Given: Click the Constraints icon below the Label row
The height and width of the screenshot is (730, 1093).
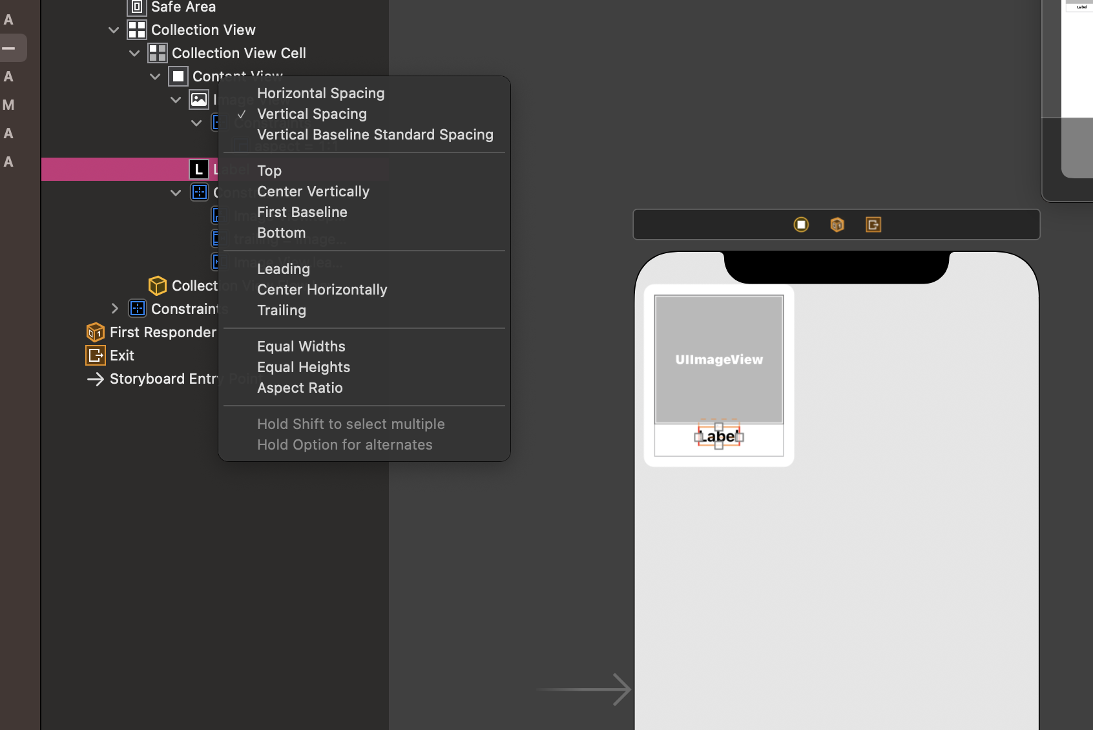Looking at the screenshot, I should [200, 193].
